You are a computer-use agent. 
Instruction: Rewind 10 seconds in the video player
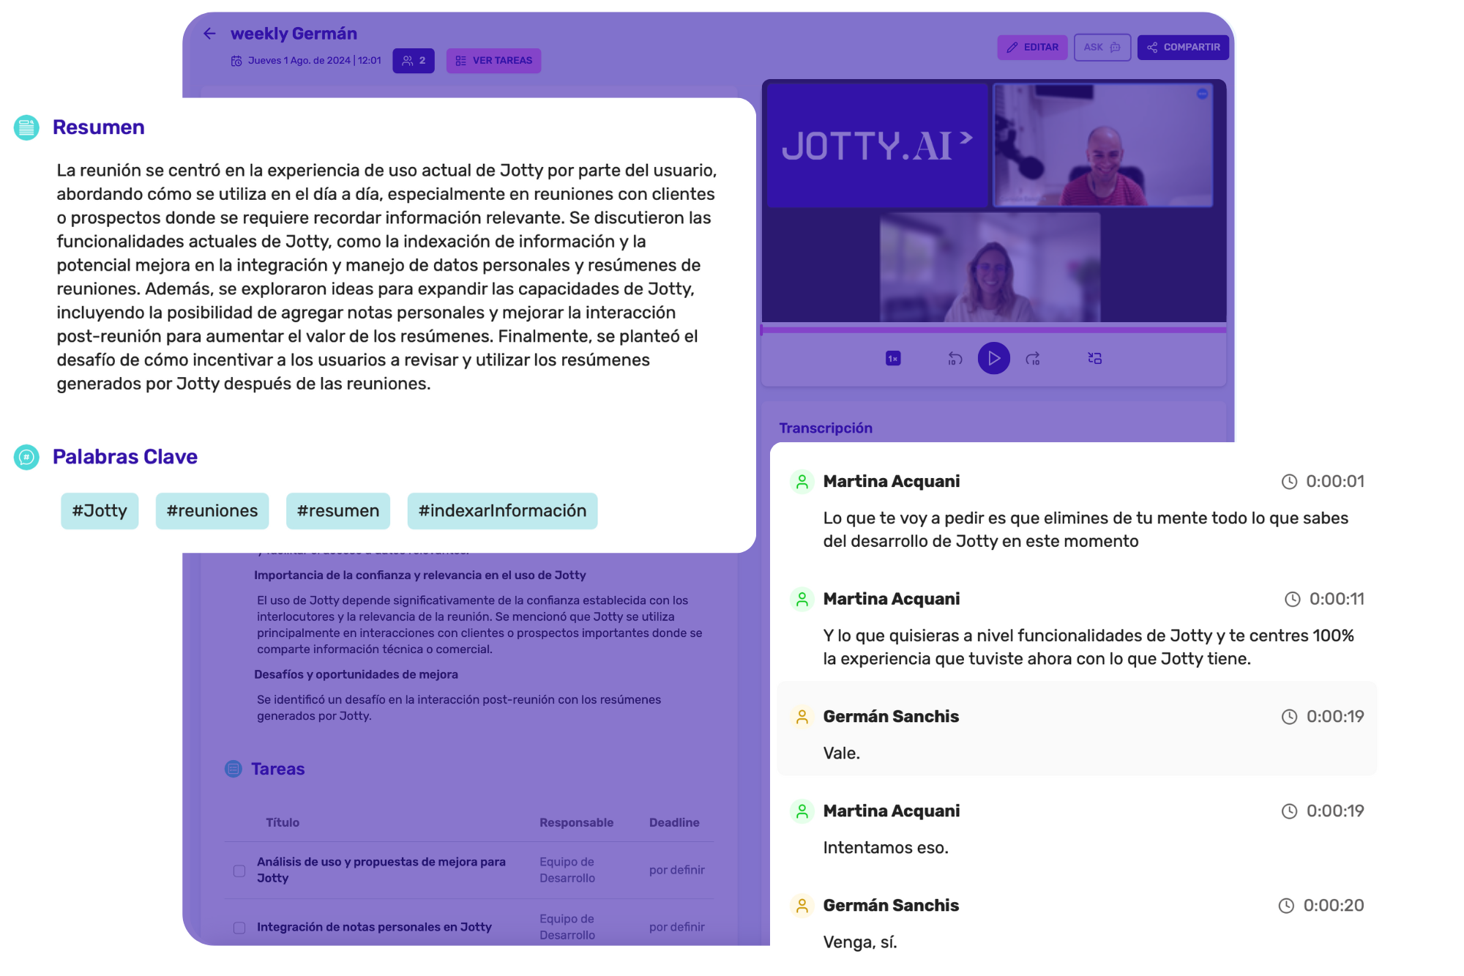[x=955, y=358]
